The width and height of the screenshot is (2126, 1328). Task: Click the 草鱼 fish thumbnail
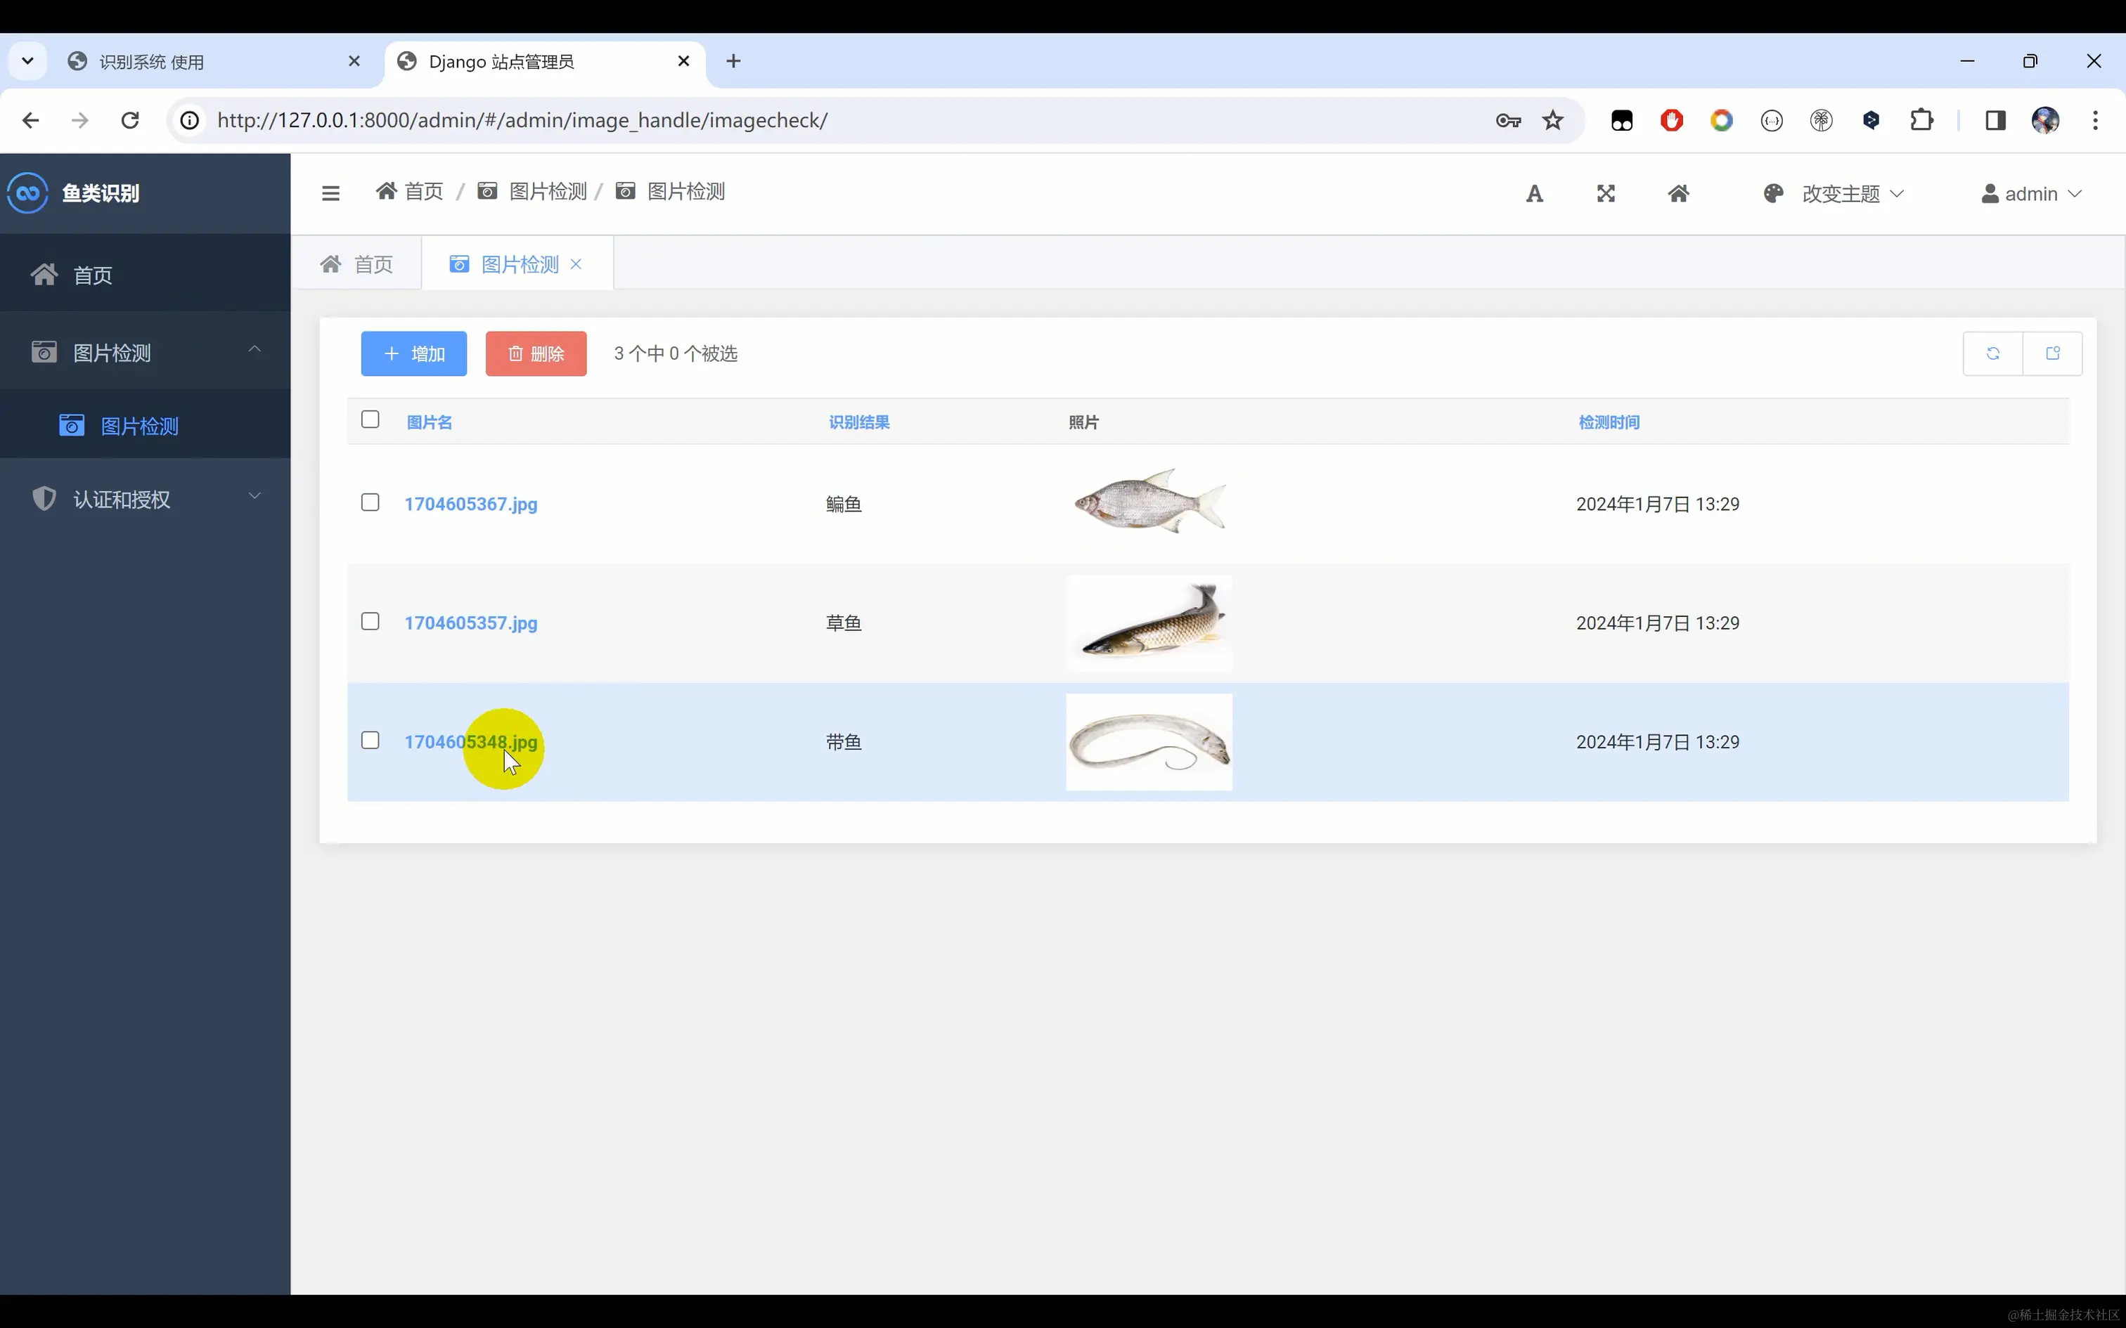(x=1149, y=623)
